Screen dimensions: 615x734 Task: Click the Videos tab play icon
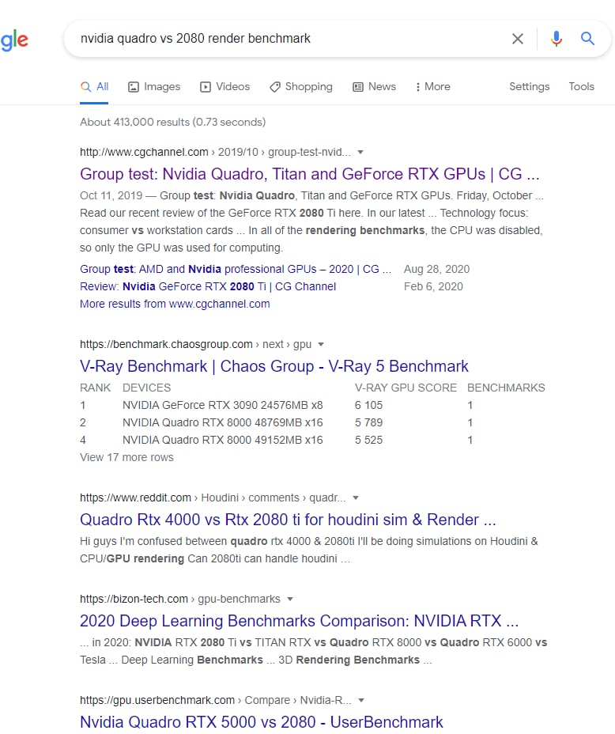[x=206, y=86]
